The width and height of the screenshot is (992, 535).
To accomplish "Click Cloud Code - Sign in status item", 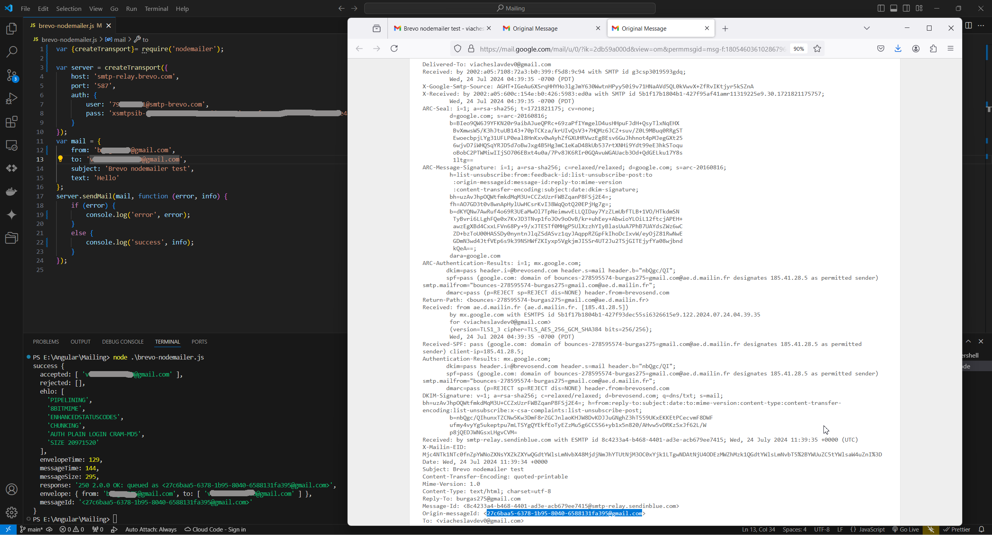I will click(215, 530).
